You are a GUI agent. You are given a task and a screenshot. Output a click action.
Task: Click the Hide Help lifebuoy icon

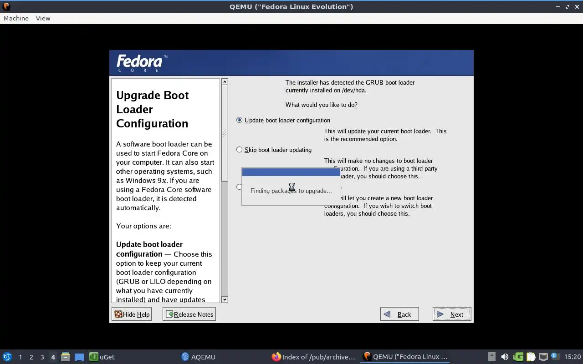pyautogui.click(x=118, y=314)
